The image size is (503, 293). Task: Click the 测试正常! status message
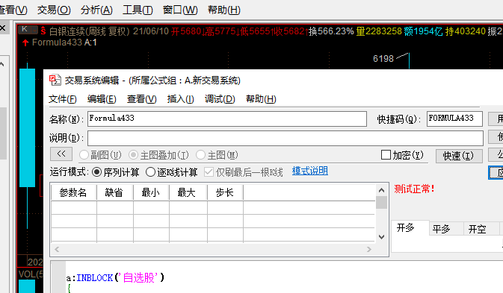point(415,189)
